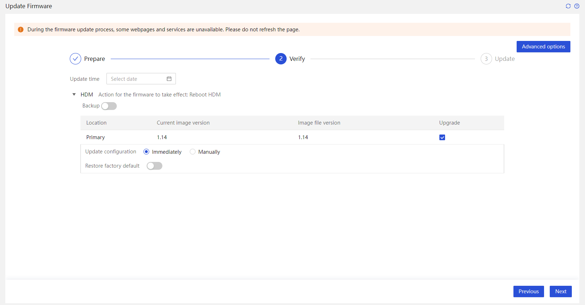Click the Update time label
The image size is (585, 305).
85,79
